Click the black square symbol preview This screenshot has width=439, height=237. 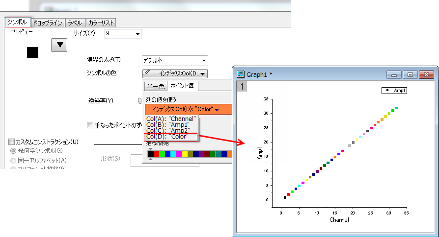tap(32, 53)
